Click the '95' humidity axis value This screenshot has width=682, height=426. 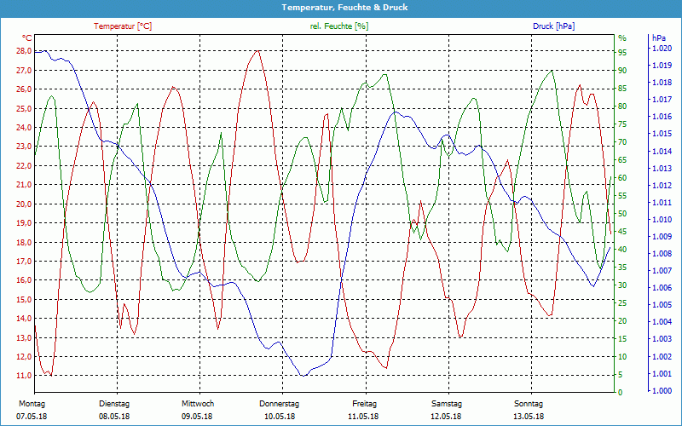622,53
